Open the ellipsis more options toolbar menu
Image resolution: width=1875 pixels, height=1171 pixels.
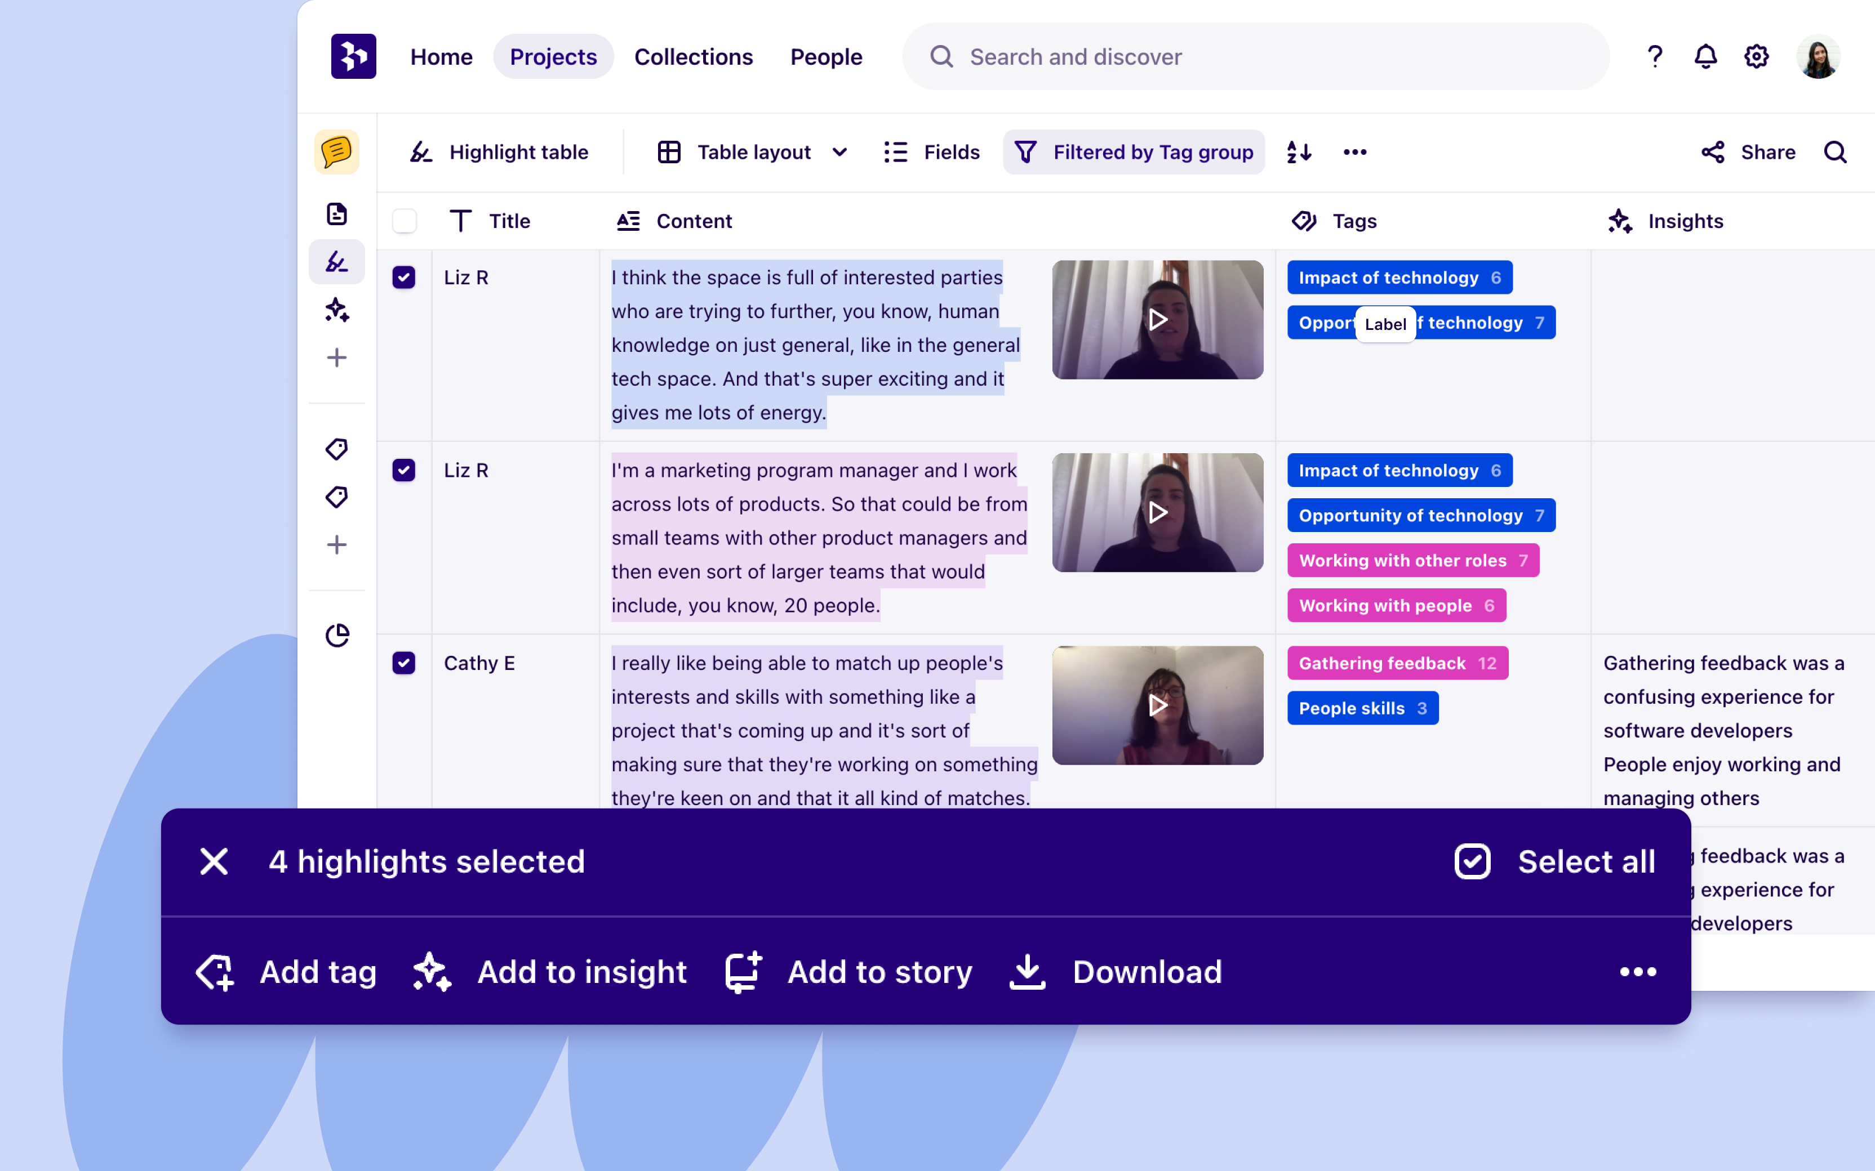pyautogui.click(x=1354, y=152)
